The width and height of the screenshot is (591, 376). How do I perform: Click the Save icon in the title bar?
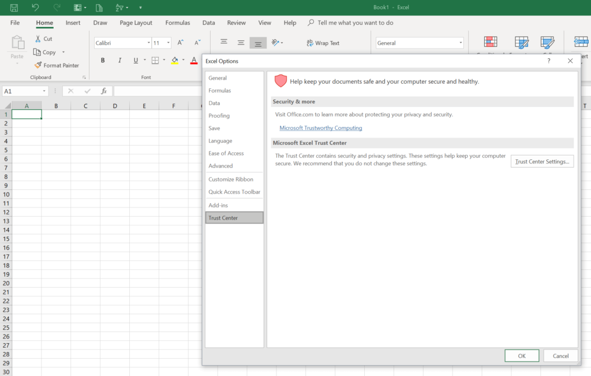pos(14,8)
